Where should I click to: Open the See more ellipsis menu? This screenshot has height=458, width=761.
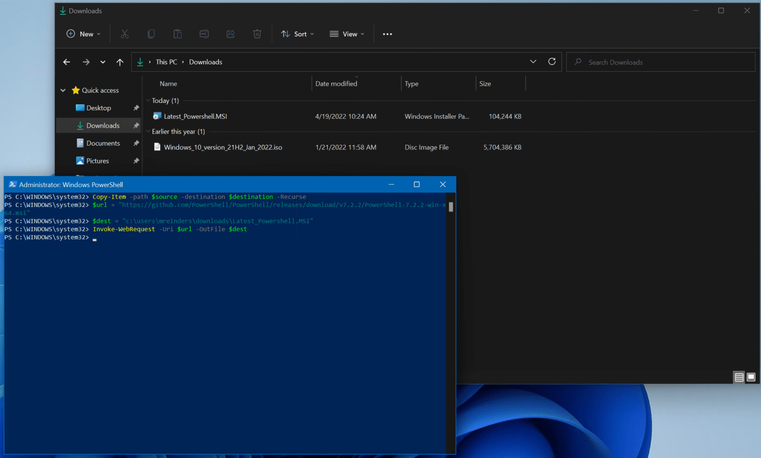[387, 34]
